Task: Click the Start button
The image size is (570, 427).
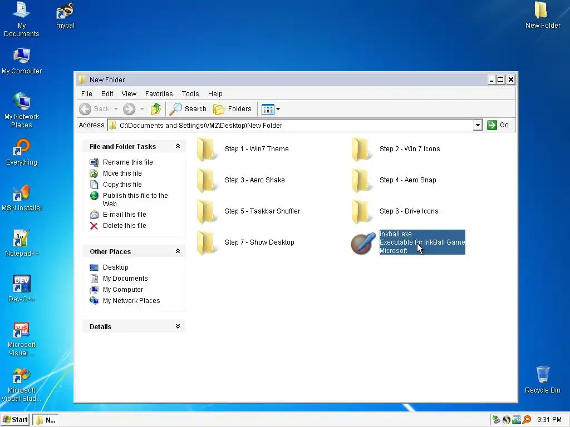Action: [15, 420]
